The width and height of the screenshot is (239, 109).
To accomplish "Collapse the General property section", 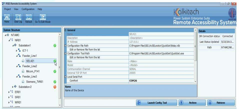I will pos(65,30).
